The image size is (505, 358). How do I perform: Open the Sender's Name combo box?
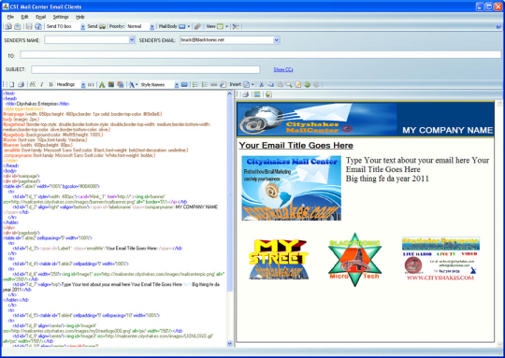click(90, 40)
